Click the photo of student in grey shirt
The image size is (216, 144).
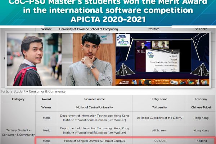(89, 59)
